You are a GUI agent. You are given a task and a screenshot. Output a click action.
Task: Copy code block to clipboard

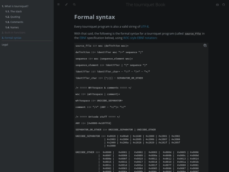tap(205, 45)
